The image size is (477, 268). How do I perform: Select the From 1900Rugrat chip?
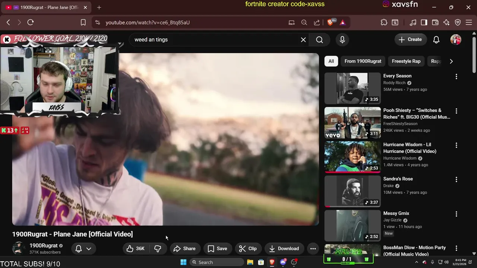(x=363, y=61)
